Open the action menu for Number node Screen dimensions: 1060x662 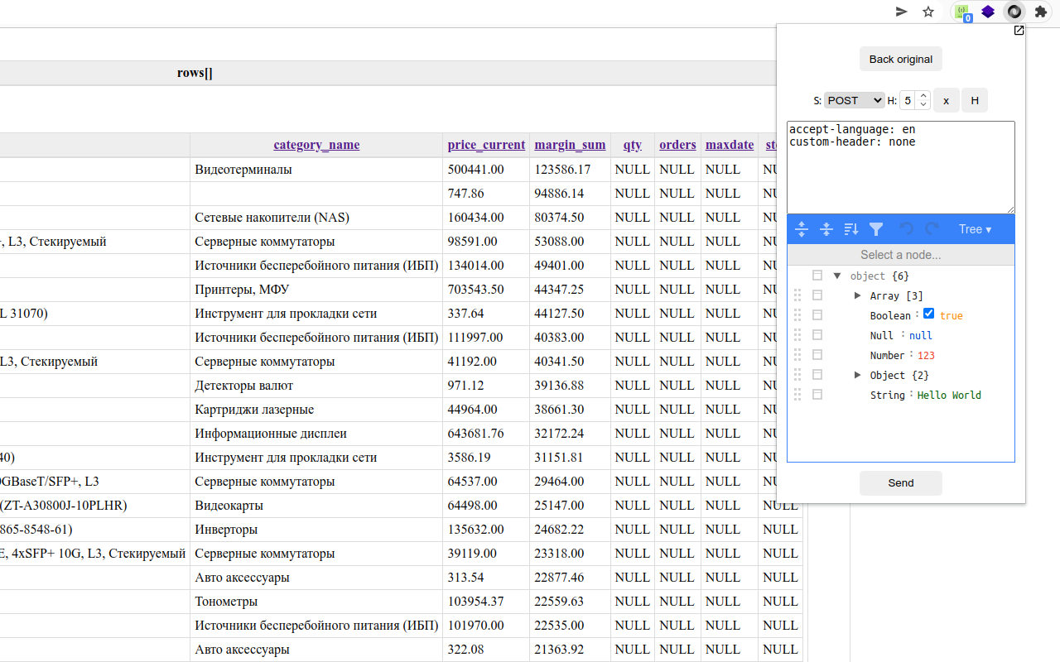click(817, 355)
